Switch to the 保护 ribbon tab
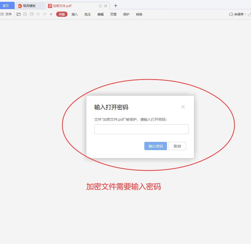Screen dimensions: 251x244 click(x=126, y=14)
